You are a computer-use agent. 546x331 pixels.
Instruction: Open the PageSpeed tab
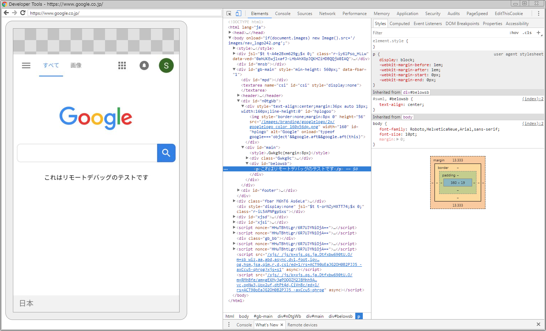click(x=477, y=14)
